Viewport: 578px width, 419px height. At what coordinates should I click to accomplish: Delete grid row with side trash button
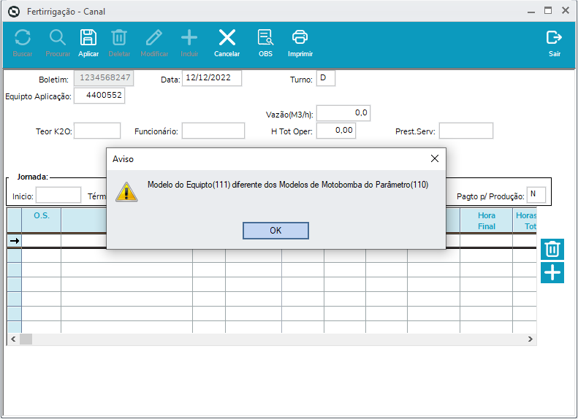(x=552, y=249)
